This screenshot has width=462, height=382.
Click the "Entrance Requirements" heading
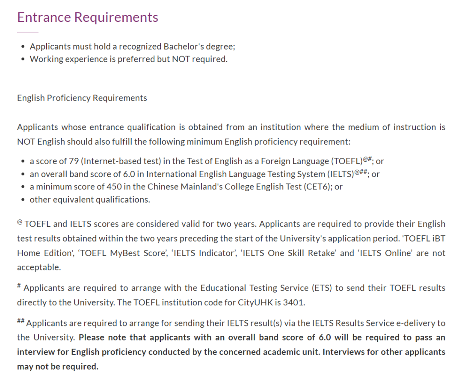(88, 18)
